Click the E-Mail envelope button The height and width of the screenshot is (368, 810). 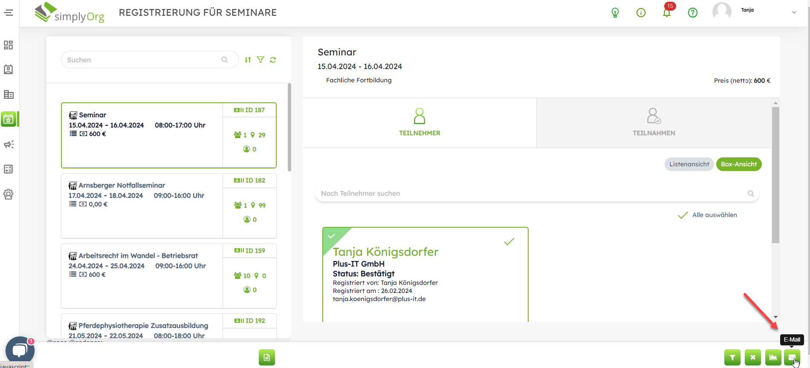coord(792,357)
